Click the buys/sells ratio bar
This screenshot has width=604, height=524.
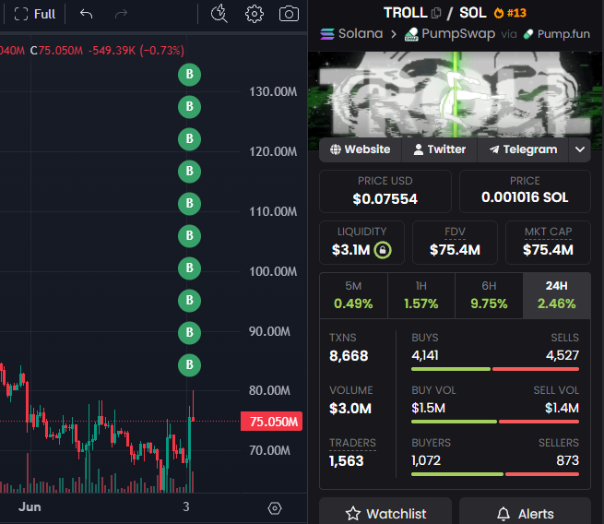coord(495,369)
